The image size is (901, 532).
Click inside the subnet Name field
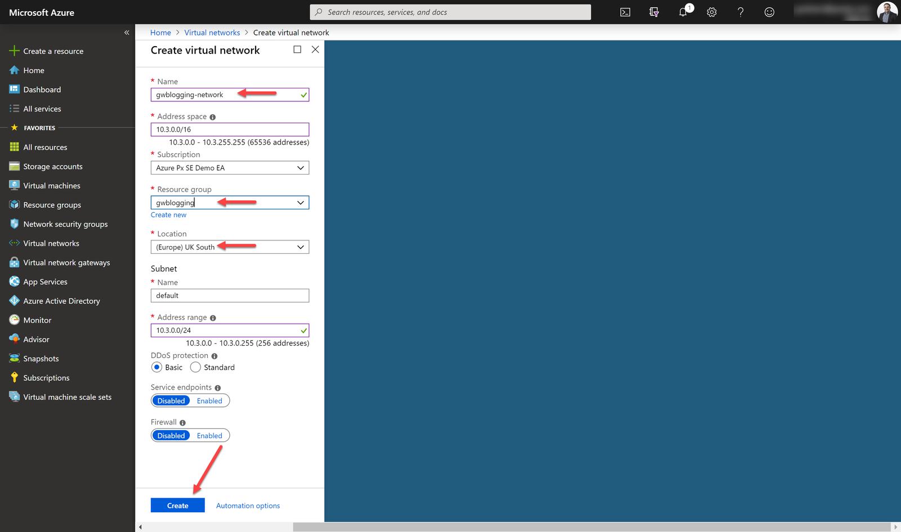(229, 295)
